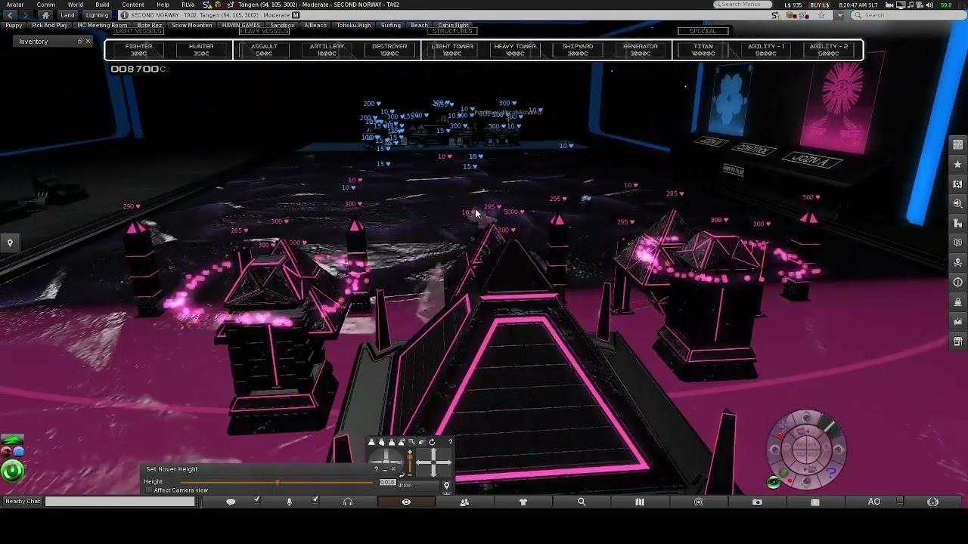Click the lock icon in right sidebar

click(x=958, y=301)
